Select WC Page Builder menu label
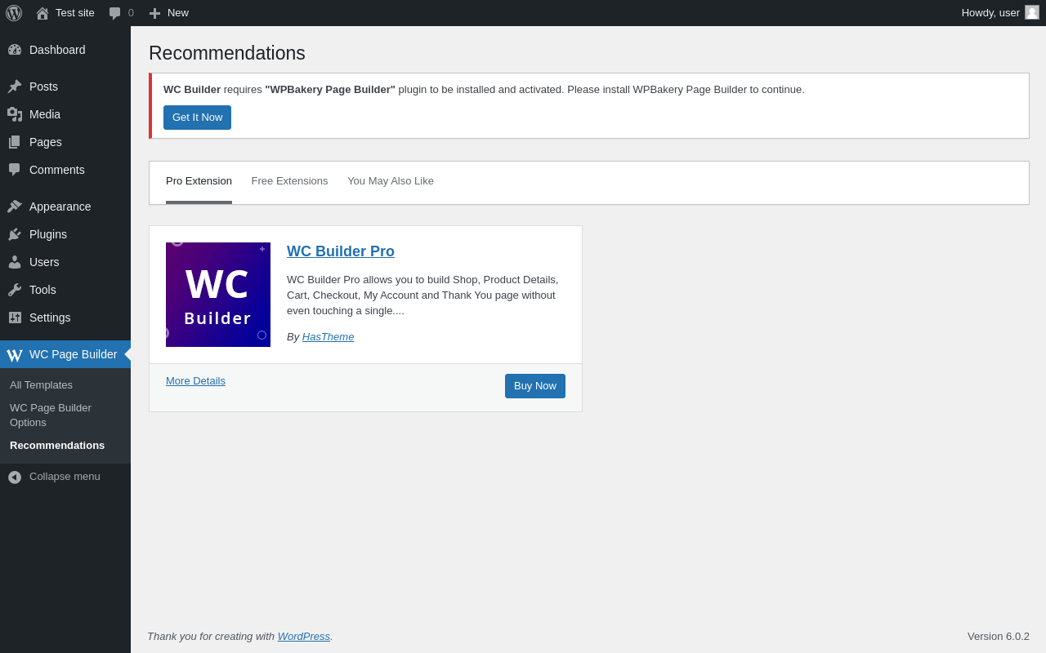The image size is (1046, 653). click(74, 354)
